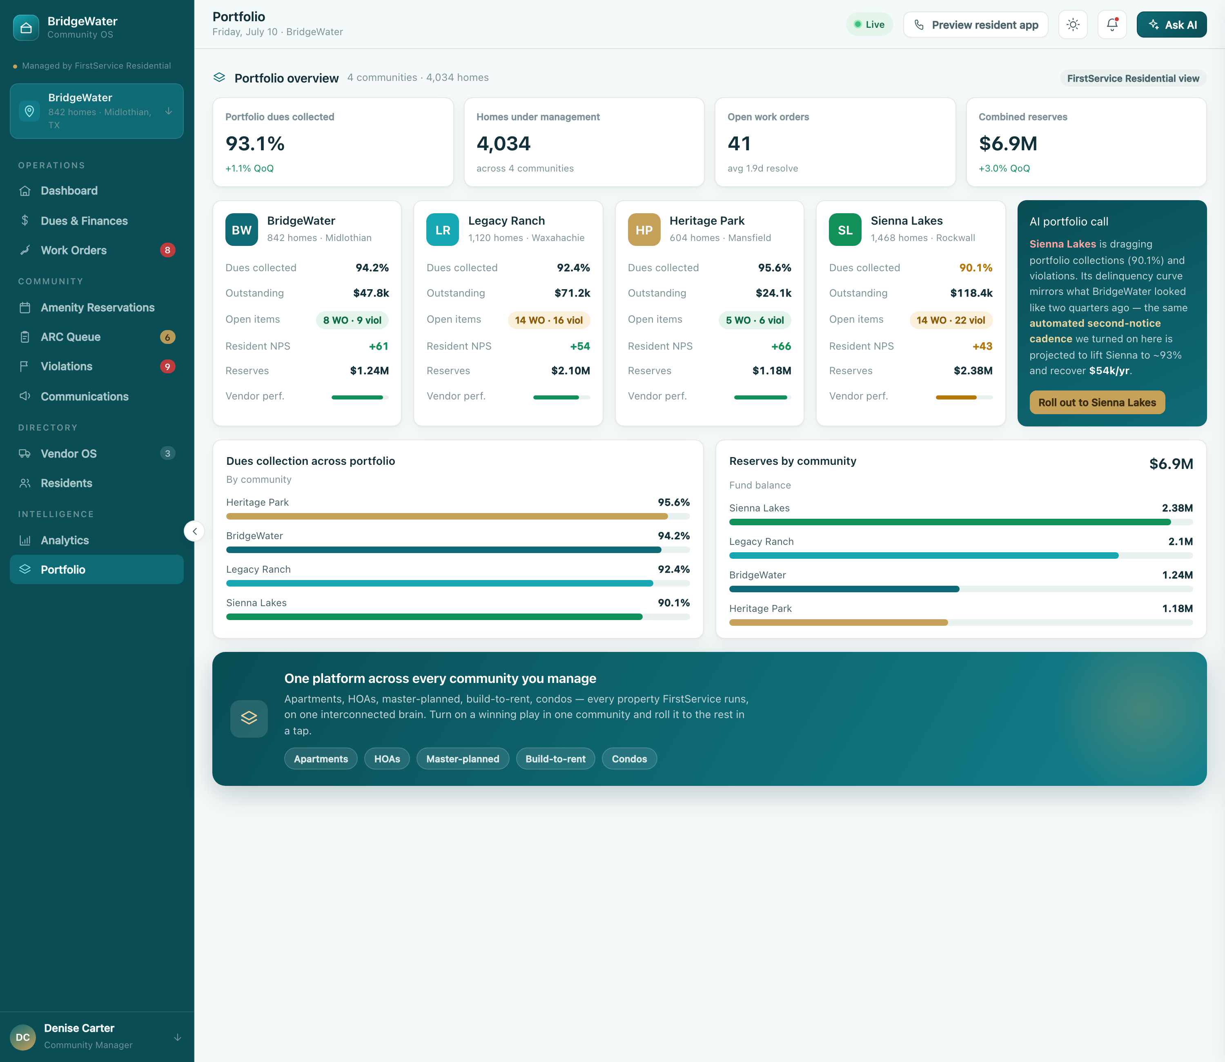Open Dashboard in sidebar

(96, 191)
